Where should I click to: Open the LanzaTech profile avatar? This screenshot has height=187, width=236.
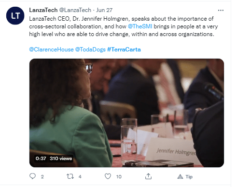pos(15,16)
